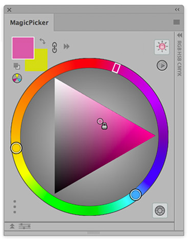Click the play button circle icon

pyautogui.click(x=162, y=66)
